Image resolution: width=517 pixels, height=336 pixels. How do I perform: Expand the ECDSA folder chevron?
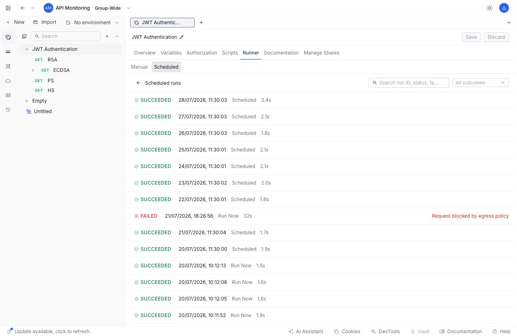tap(33, 70)
